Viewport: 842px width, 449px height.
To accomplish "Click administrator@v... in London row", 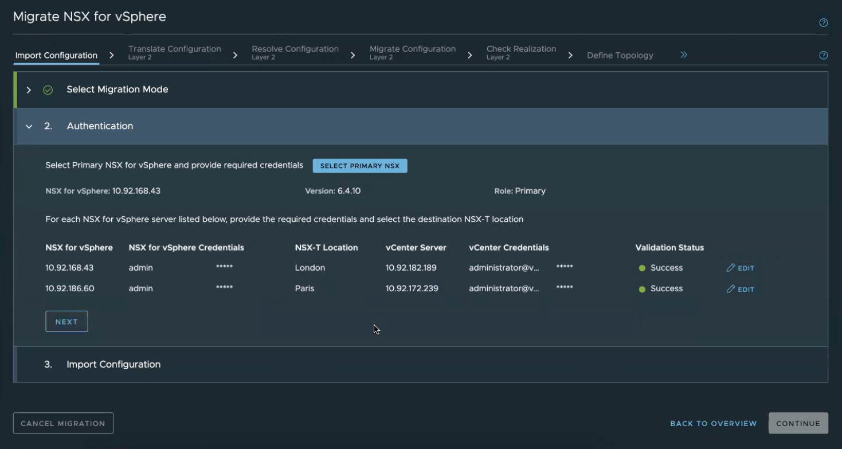I will (504, 268).
